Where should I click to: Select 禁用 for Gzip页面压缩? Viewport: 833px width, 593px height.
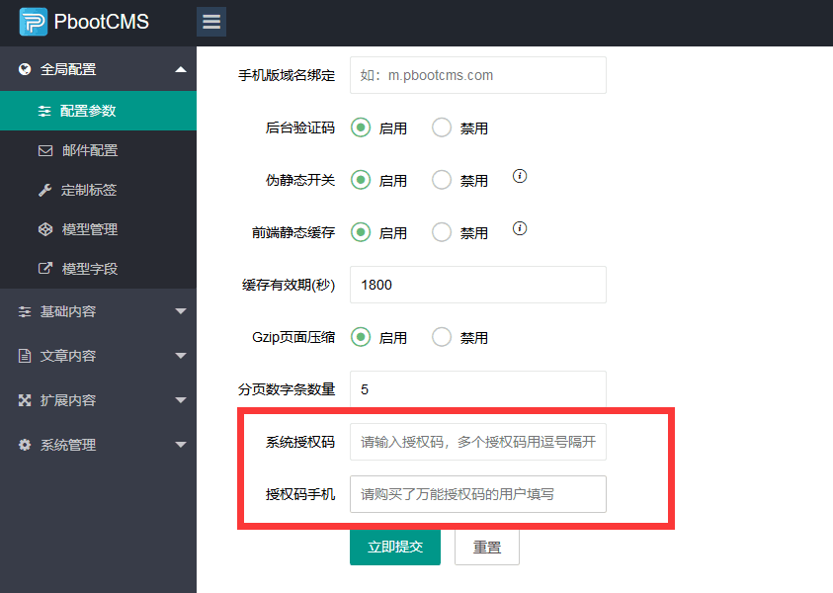(x=441, y=336)
